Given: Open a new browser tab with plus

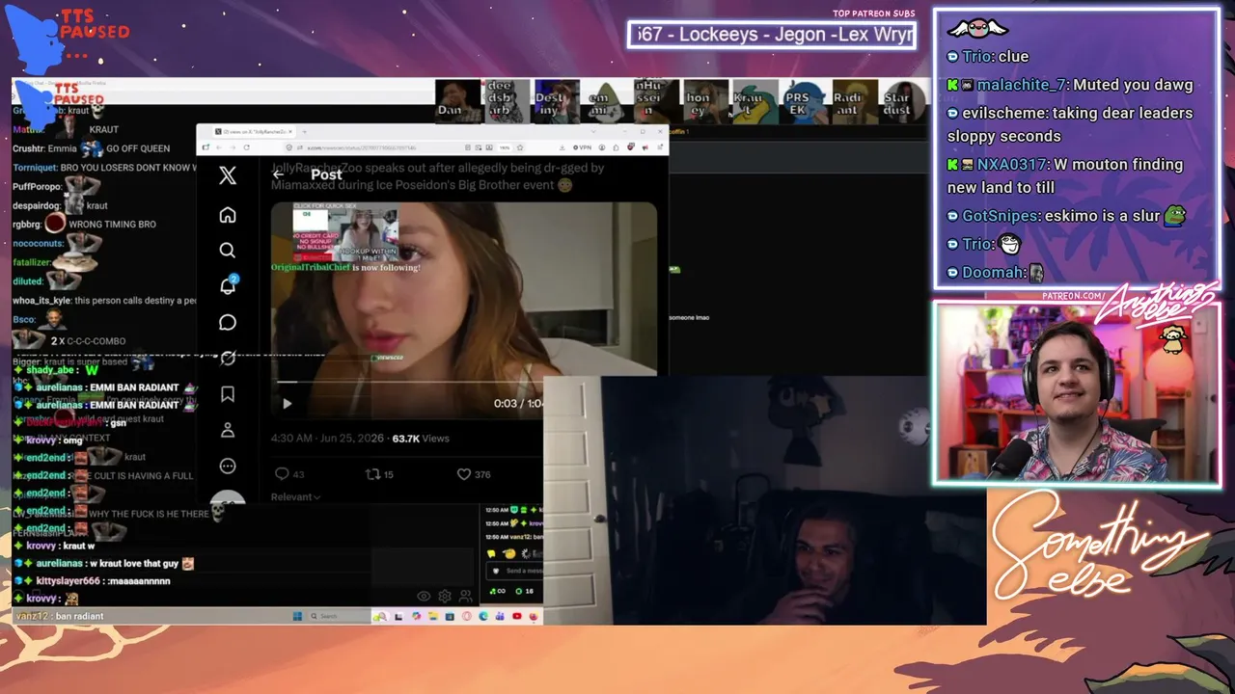Looking at the screenshot, I should click(x=305, y=132).
